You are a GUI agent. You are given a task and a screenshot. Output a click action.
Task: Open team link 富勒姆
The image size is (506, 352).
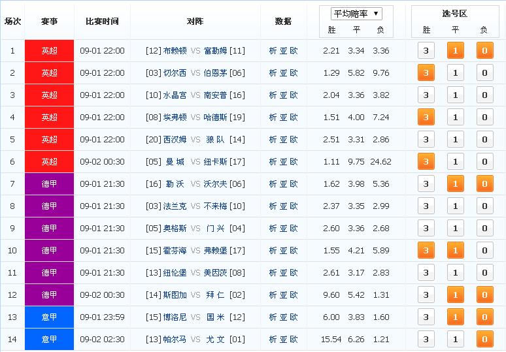pos(215,50)
